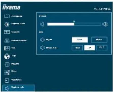Click the Wycisz label text
Image resolution: width=113 pixels, height=92 pixels.
coord(49,40)
